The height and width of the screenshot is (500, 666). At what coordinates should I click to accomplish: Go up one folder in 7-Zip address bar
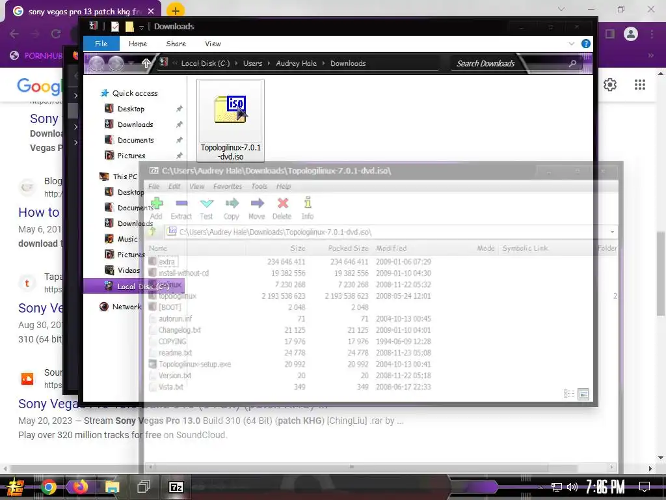pos(152,232)
